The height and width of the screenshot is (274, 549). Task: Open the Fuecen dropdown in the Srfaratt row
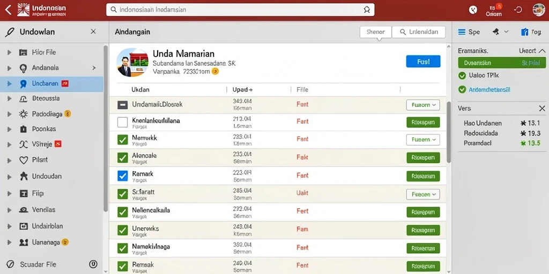pyautogui.click(x=423, y=194)
